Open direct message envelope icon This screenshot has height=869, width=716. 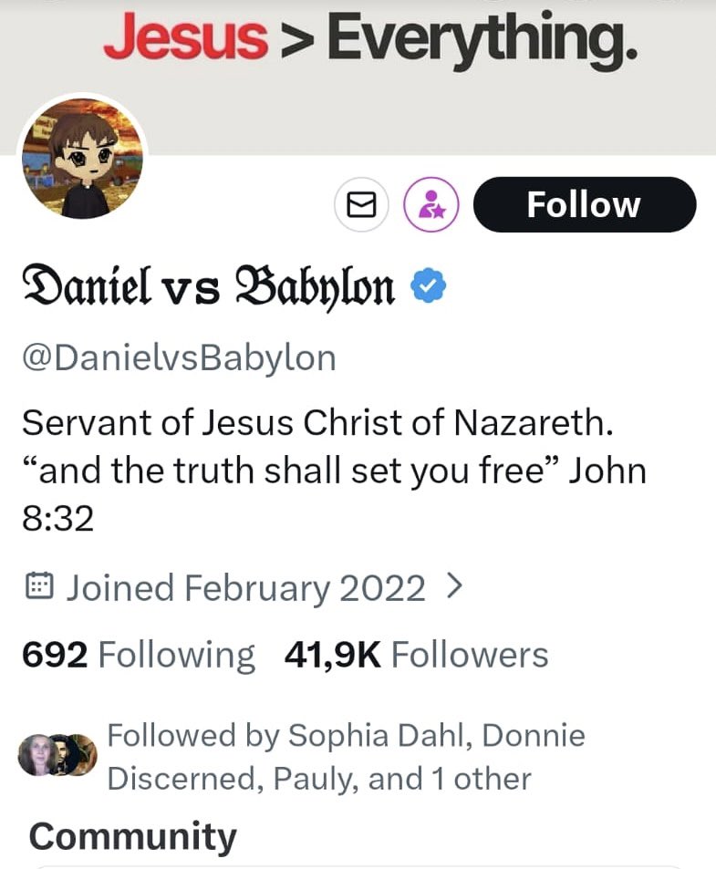pos(361,204)
